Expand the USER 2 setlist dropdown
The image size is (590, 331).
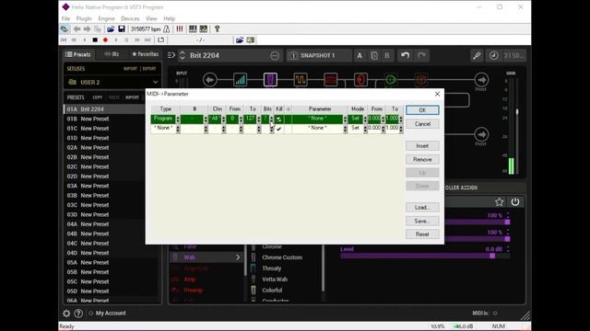[x=155, y=82]
